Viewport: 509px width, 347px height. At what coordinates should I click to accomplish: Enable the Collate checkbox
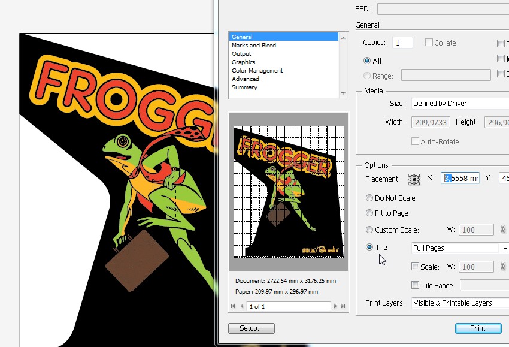429,43
